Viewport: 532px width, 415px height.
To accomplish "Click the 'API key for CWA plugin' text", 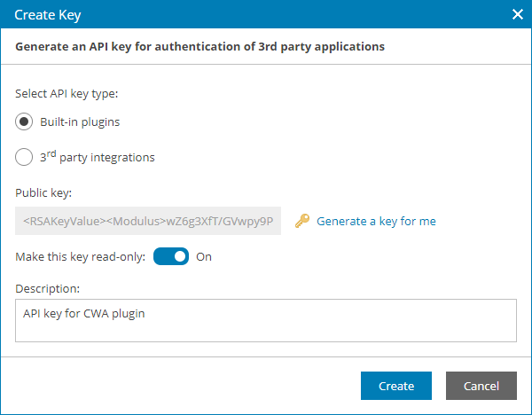I will pyautogui.click(x=83, y=311).
